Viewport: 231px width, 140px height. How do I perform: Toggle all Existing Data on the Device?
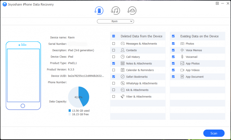click(x=173, y=36)
